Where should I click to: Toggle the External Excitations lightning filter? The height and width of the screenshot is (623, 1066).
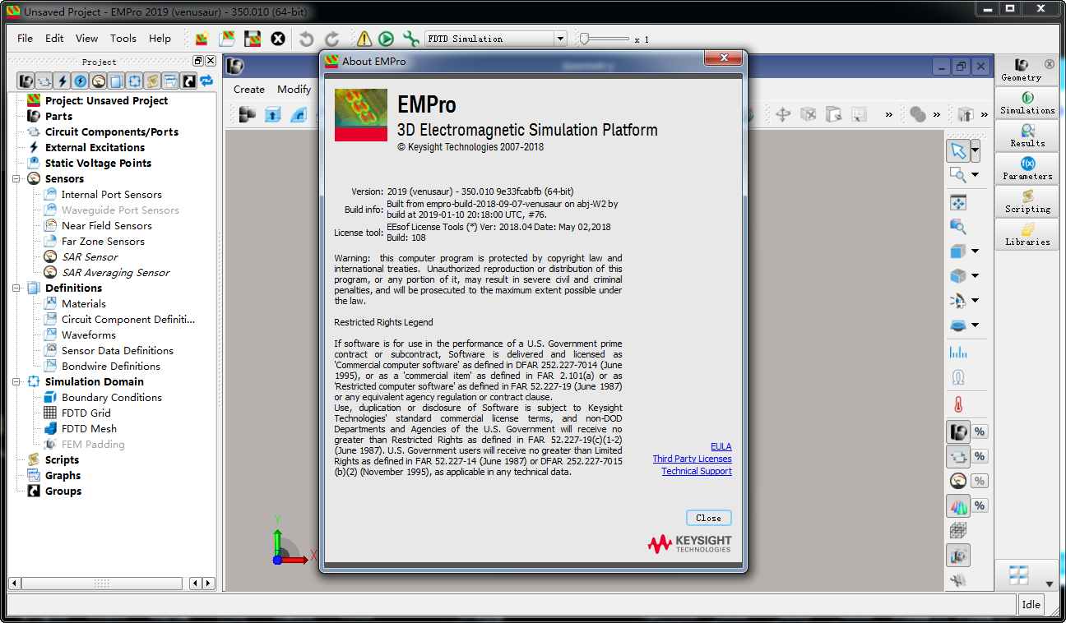[62, 81]
